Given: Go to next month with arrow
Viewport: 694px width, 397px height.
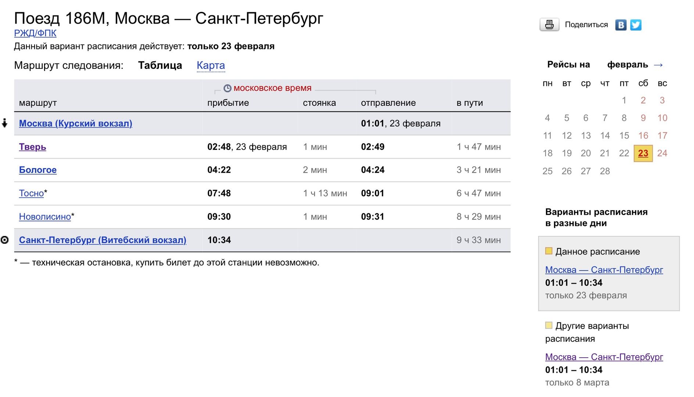Looking at the screenshot, I should (x=658, y=65).
